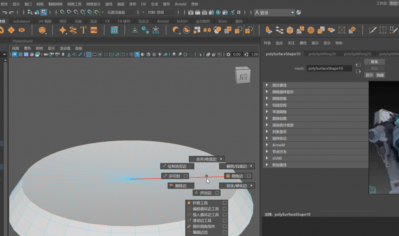
Task: Open the 编辑网格 menu
Action: [55, 4]
